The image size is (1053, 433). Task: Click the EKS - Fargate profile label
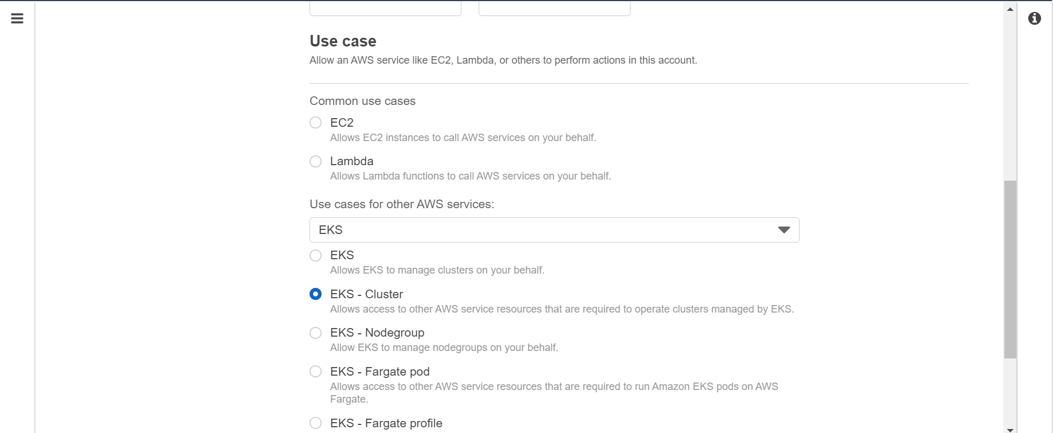pyautogui.click(x=386, y=423)
